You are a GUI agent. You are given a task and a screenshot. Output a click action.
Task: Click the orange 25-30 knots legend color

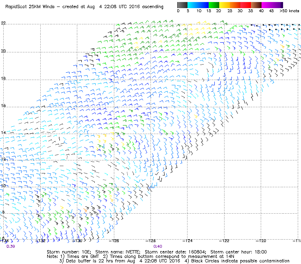235,5
